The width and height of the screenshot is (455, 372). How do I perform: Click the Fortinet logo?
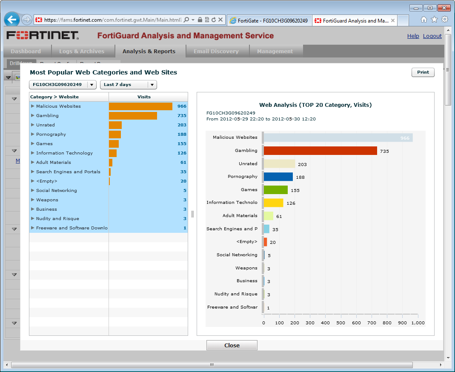pyautogui.click(x=43, y=35)
